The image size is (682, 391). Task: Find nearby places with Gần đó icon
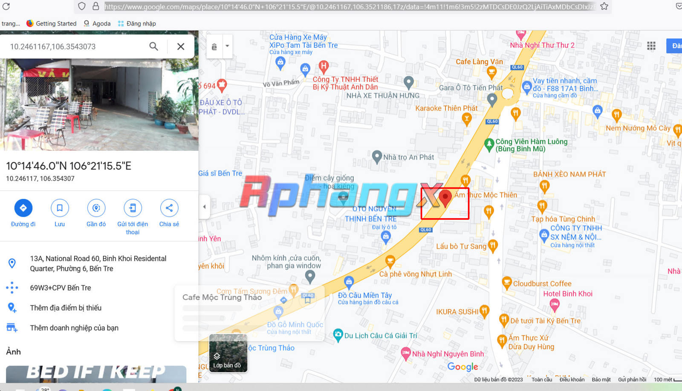pyautogui.click(x=96, y=208)
